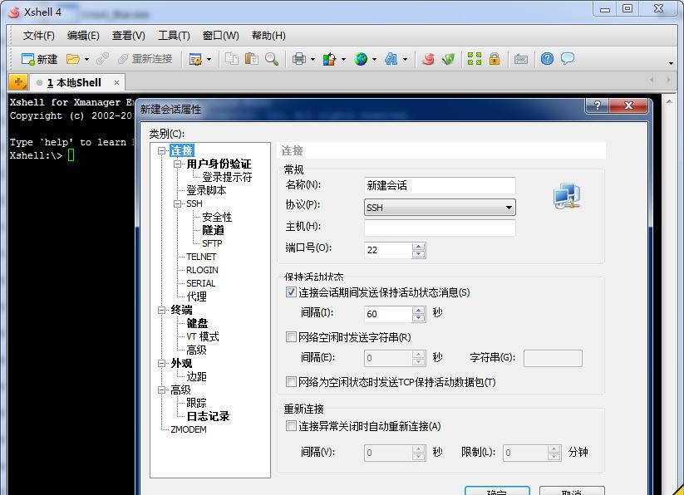This screenshot has width=684, height=495.
Task: Confirm the dialog with the 确定 button
Action: click(x=497, y=491)
